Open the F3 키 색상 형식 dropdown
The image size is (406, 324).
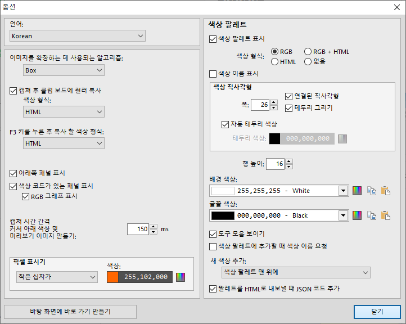(64, 143)
